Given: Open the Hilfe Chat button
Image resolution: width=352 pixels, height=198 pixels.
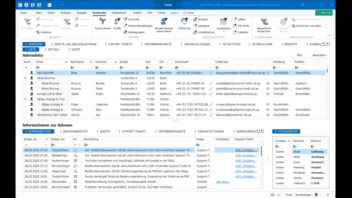Looking at the screenshot, I should (324, 13).
